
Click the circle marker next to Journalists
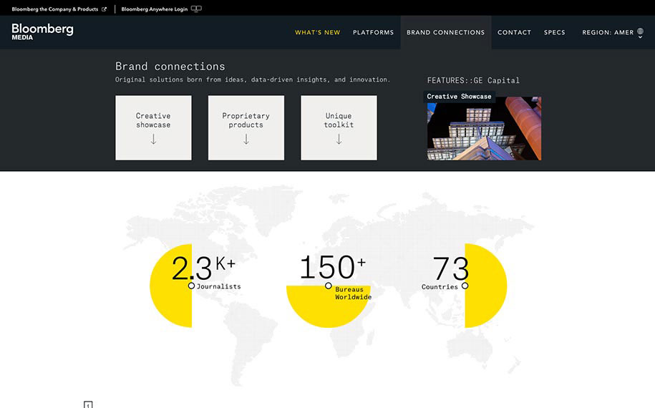coord(191,286)
